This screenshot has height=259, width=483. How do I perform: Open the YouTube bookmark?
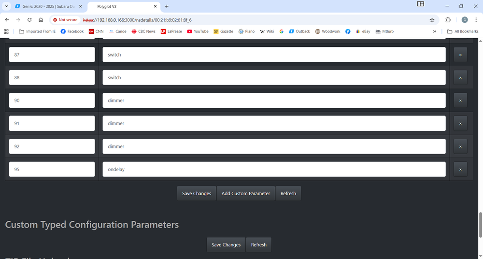pos(198,31)
